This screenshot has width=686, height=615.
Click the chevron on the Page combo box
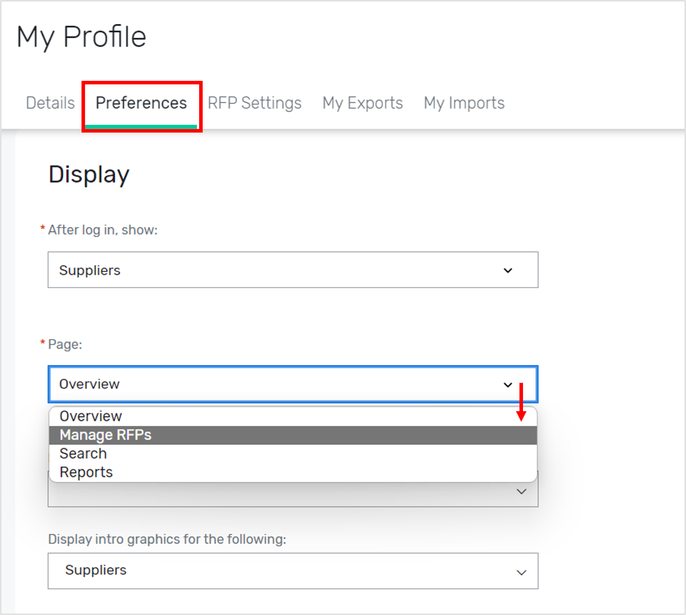(508, 384)
